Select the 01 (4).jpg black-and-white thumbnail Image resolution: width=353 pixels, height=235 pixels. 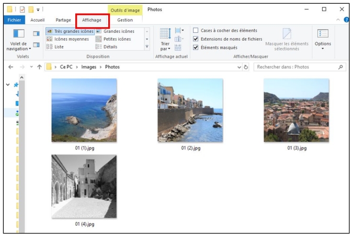[x=84, y=186]
